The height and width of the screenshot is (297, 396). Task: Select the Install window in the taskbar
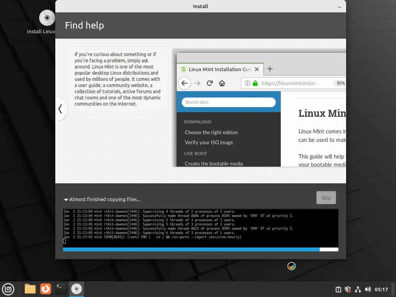76,289
